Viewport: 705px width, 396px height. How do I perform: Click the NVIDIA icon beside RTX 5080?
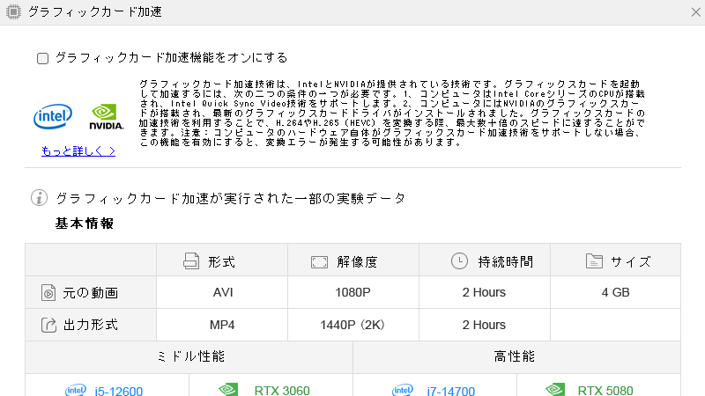point(554,389)
